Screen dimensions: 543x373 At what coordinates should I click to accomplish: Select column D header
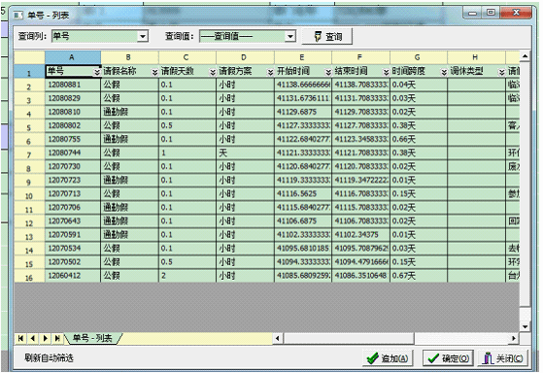[x=245, y=57]
